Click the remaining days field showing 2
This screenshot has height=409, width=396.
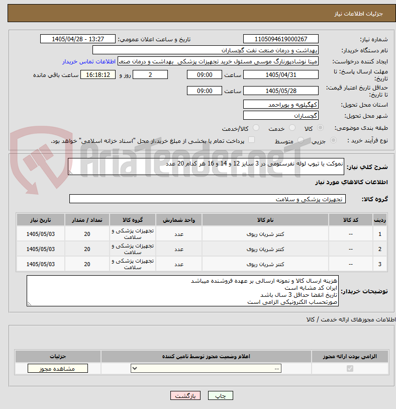[x=150, y=75]
